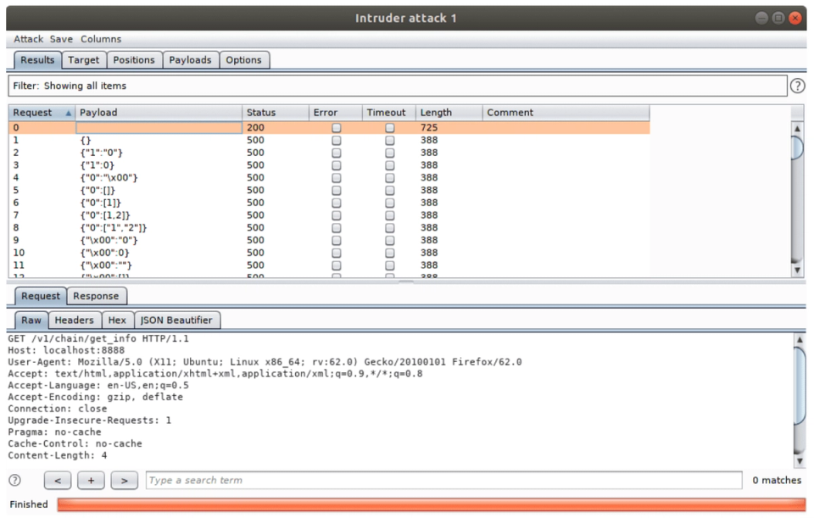Click the Finished attack progress bar

(x=432, y=504)
